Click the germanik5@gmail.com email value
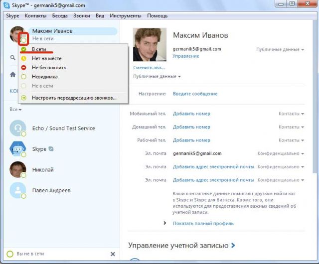This screenshot has height=264, width=319. (197, 153)
